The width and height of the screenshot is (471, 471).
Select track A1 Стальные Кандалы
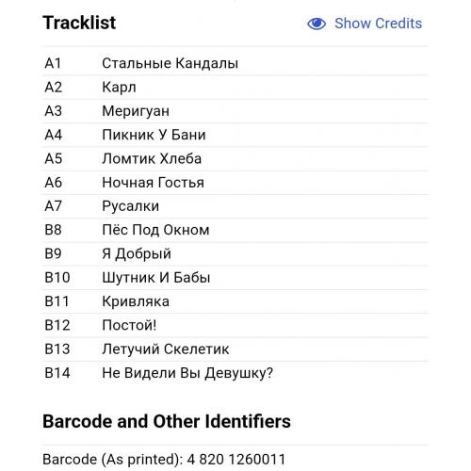pyautogui.click(x=235, y=63)
